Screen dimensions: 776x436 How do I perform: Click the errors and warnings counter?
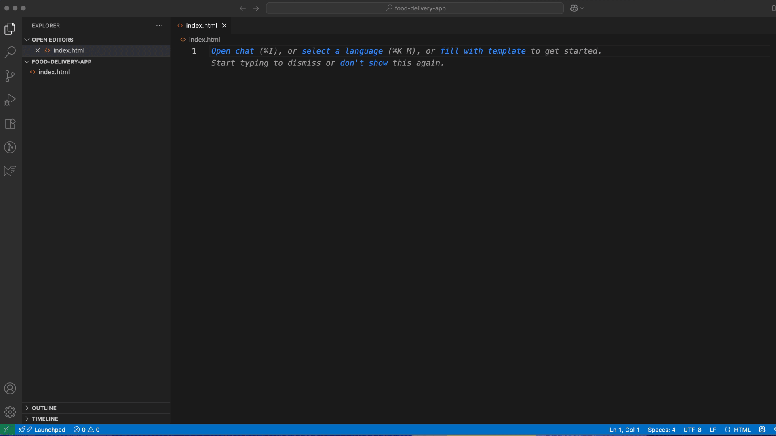86,430
